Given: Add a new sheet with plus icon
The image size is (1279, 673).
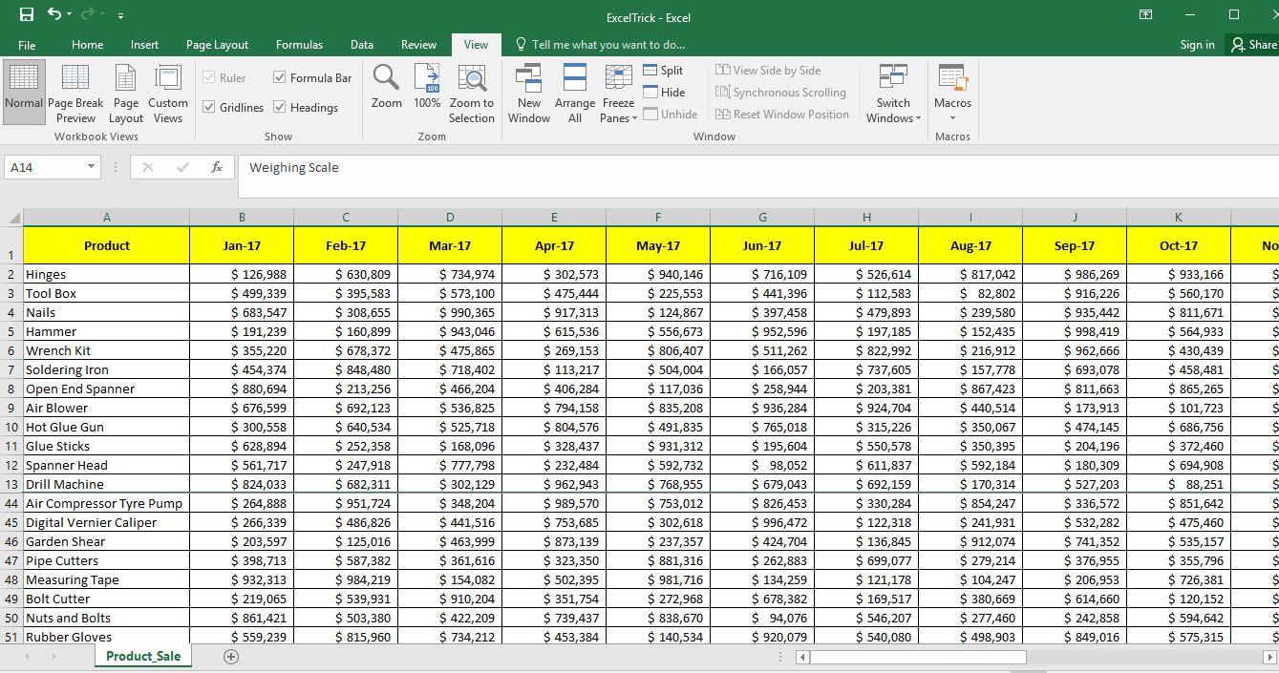Looking at the screenshot, I should [229, 657].
